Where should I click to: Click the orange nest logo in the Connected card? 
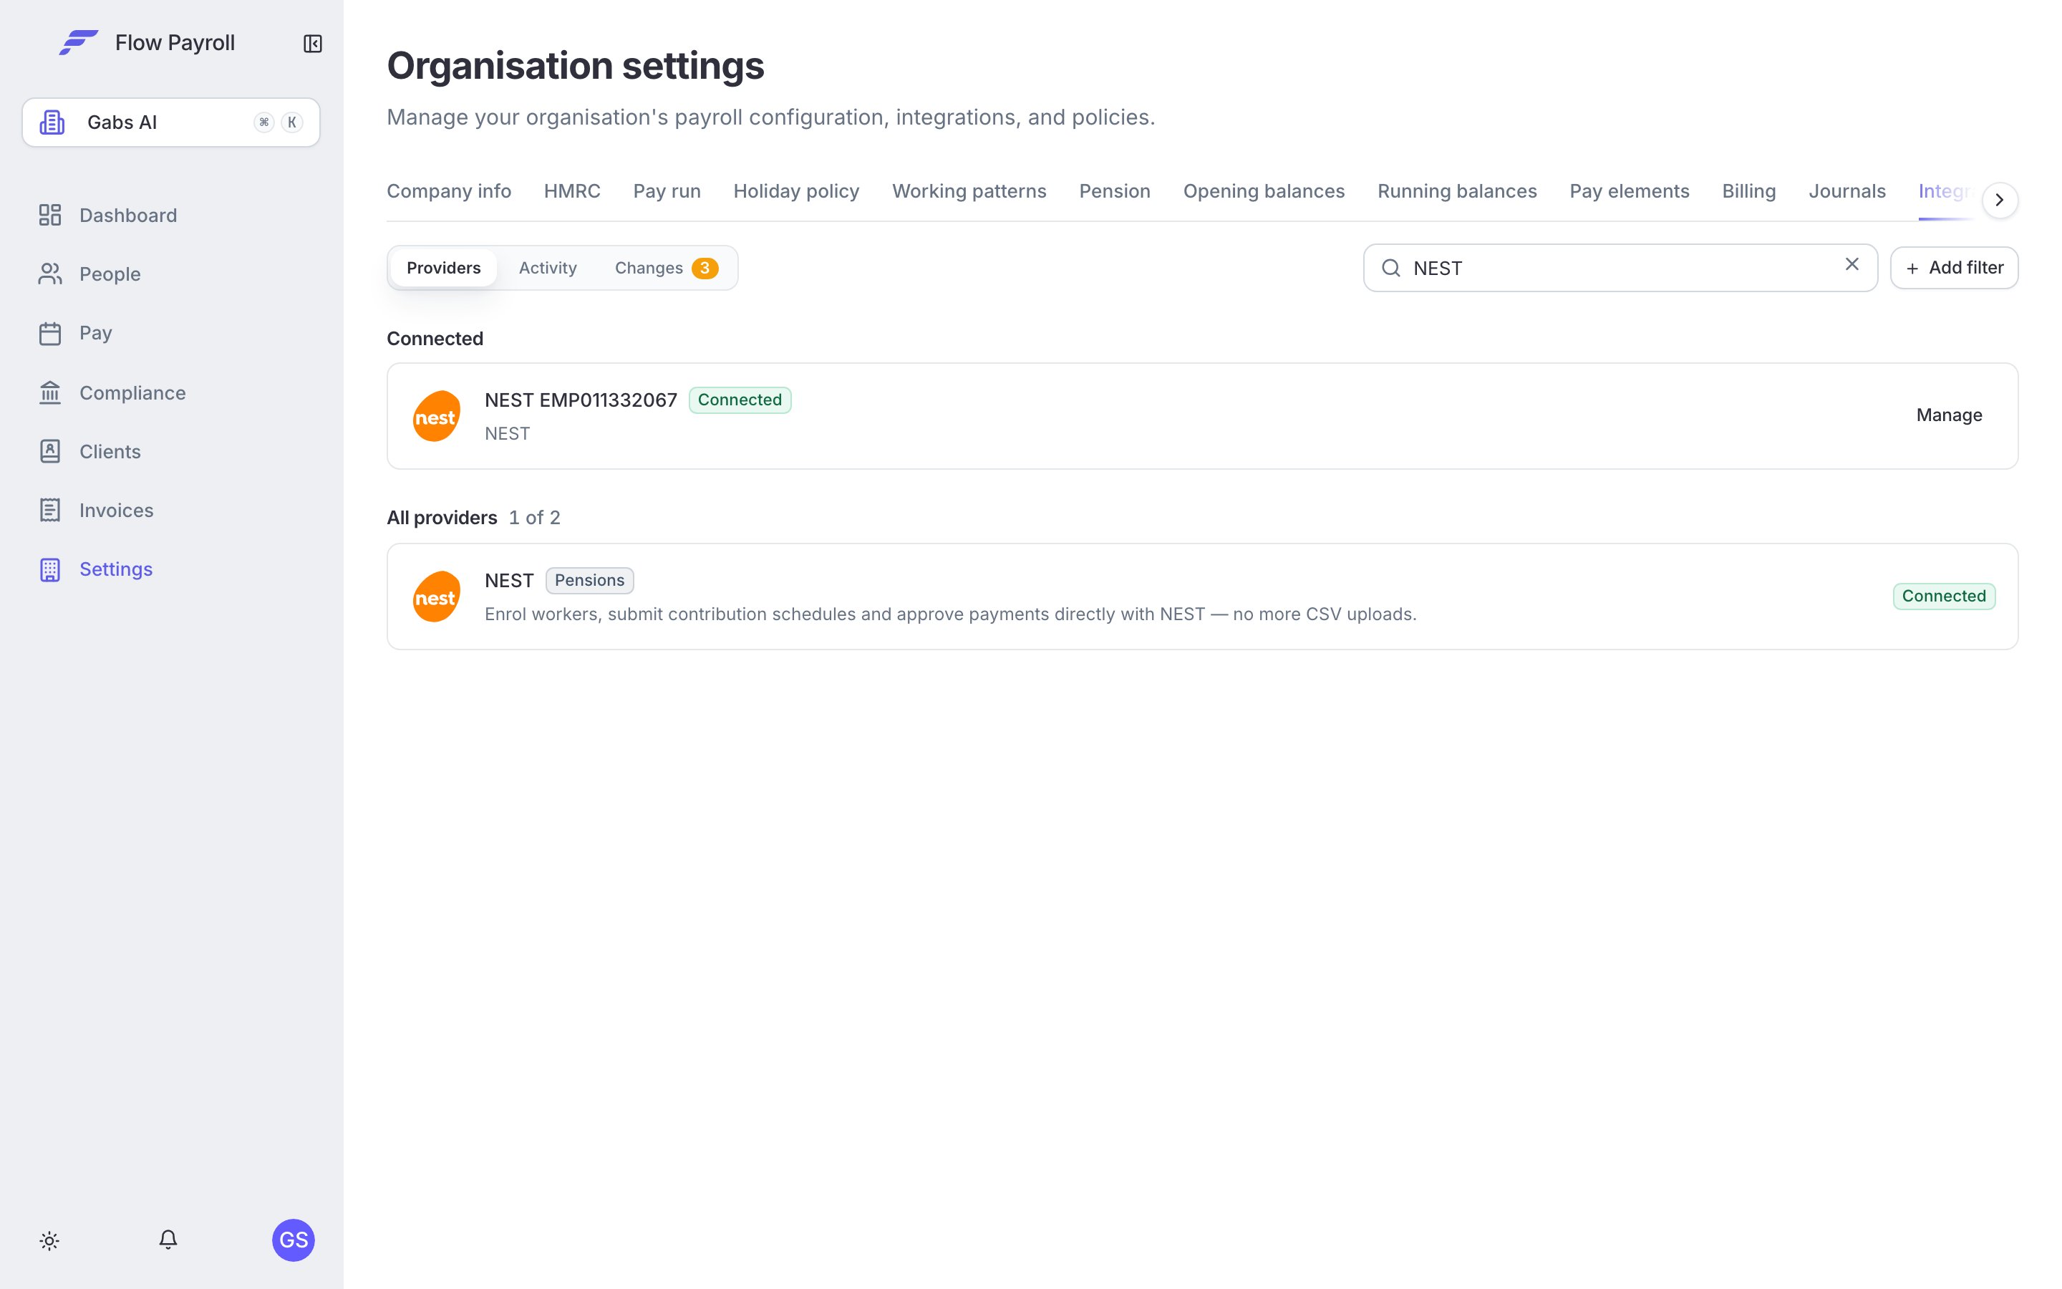point(436,416)
